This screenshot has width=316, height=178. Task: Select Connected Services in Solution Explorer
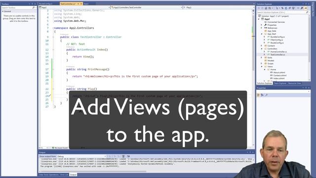coord(276,22)
